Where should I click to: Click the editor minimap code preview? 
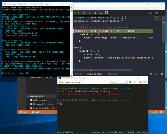tap(158, 18)
